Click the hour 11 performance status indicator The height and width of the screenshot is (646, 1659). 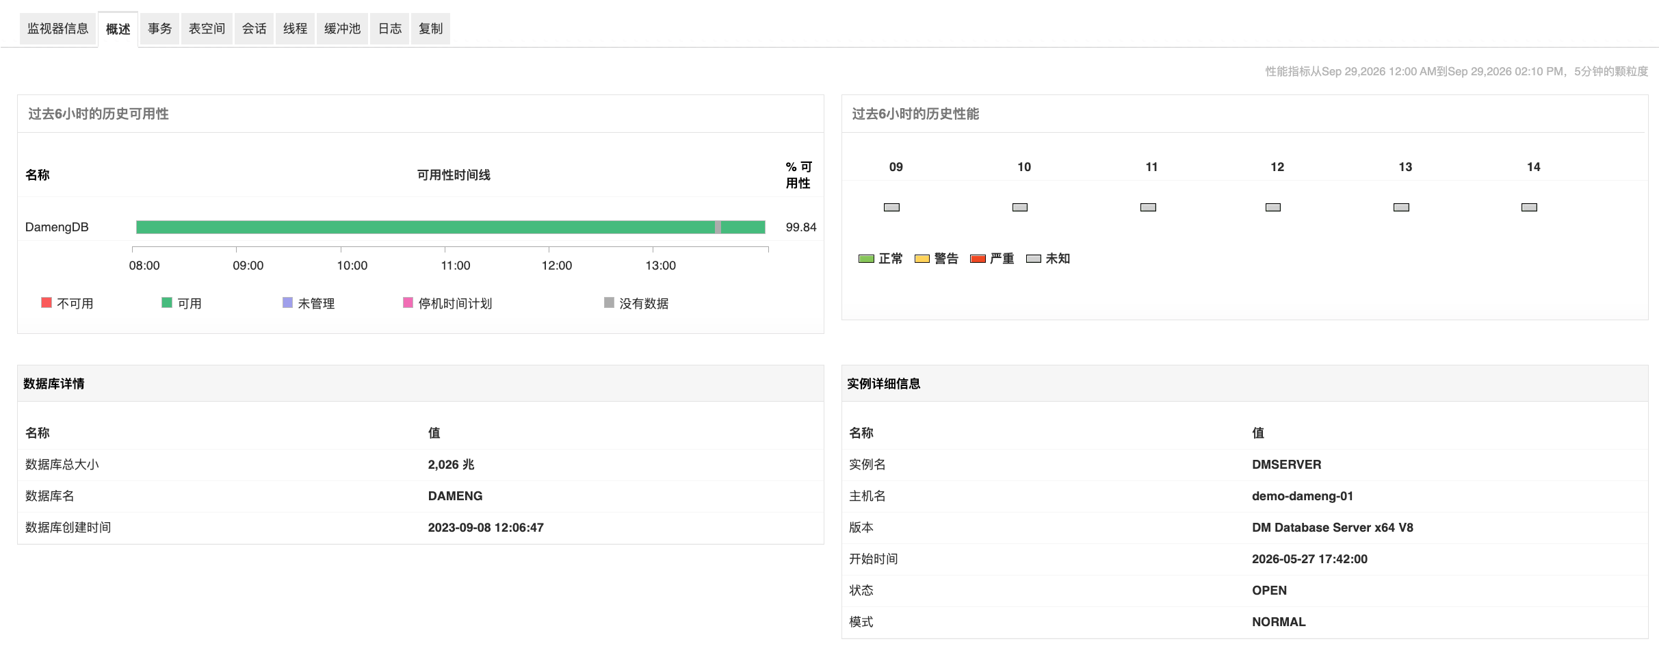tap(1148, 207)
